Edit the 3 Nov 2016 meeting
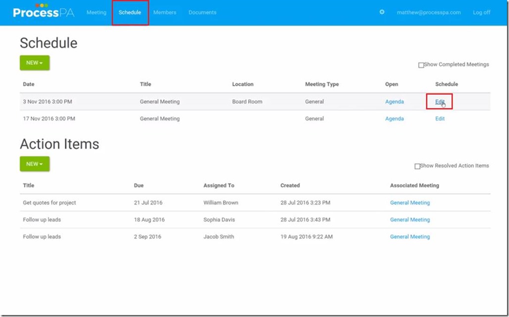 [x=440, y=101]
